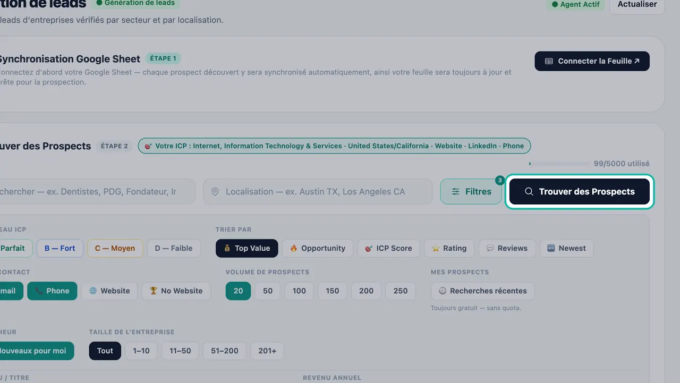Image resolution: width=680 pixels, height=383 pixels.
Task: Set prospect volume to 150
Action: coord(333,291)
